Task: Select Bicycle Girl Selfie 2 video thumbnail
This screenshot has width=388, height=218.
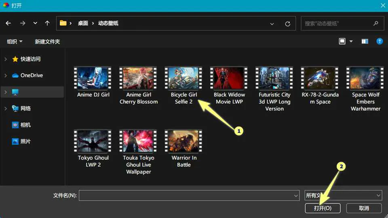Action: pyautogui.click(x=183, y=78)
